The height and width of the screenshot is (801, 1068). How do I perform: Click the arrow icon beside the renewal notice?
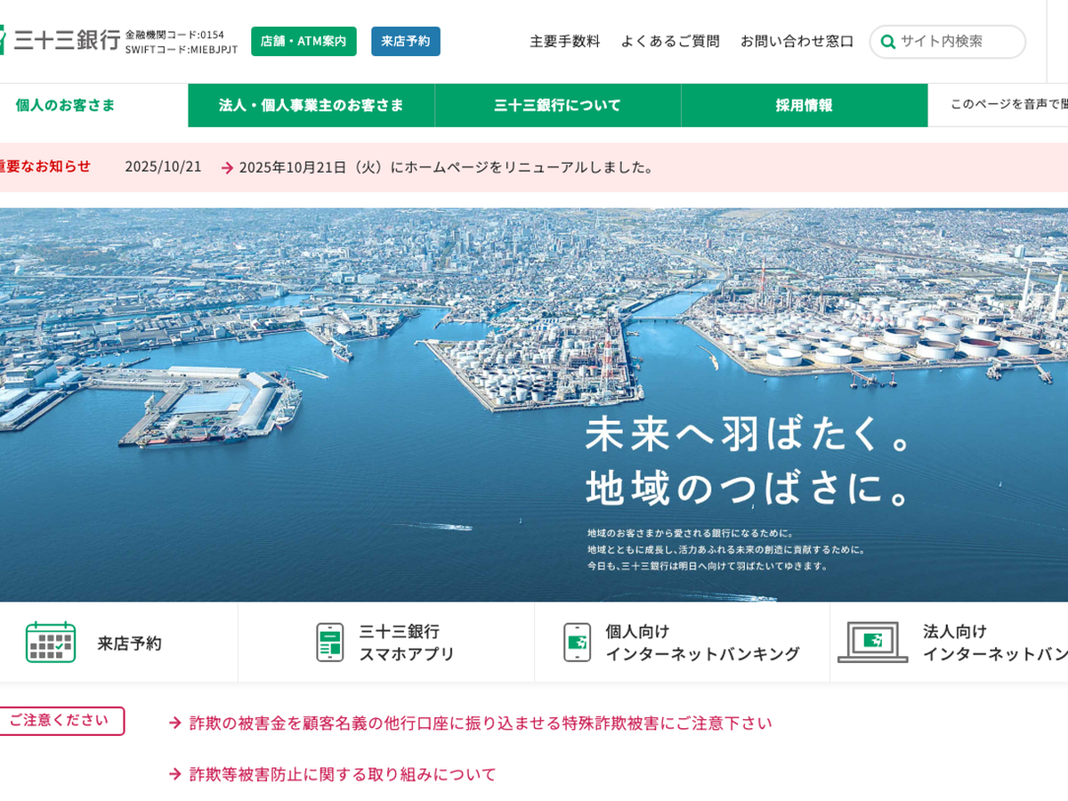coord(227,167)
